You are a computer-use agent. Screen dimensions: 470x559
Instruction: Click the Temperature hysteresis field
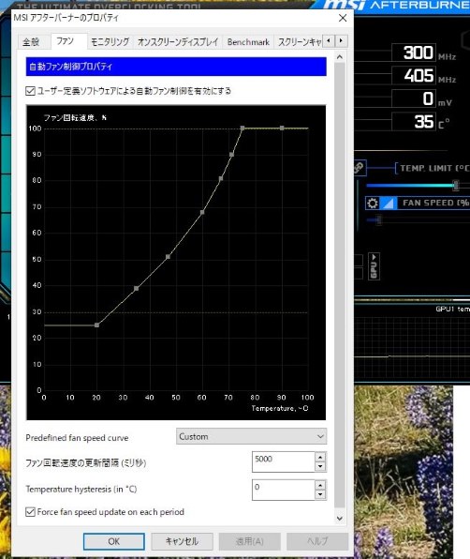pos(283,490)
